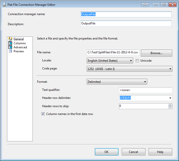Image resolution: width=179 pixels, height=161 pixels.
Task: Increase Header rows to skip value
Action: coord(170,105)
